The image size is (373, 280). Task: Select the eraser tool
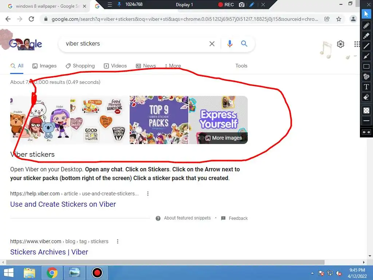tap(366, 97)
